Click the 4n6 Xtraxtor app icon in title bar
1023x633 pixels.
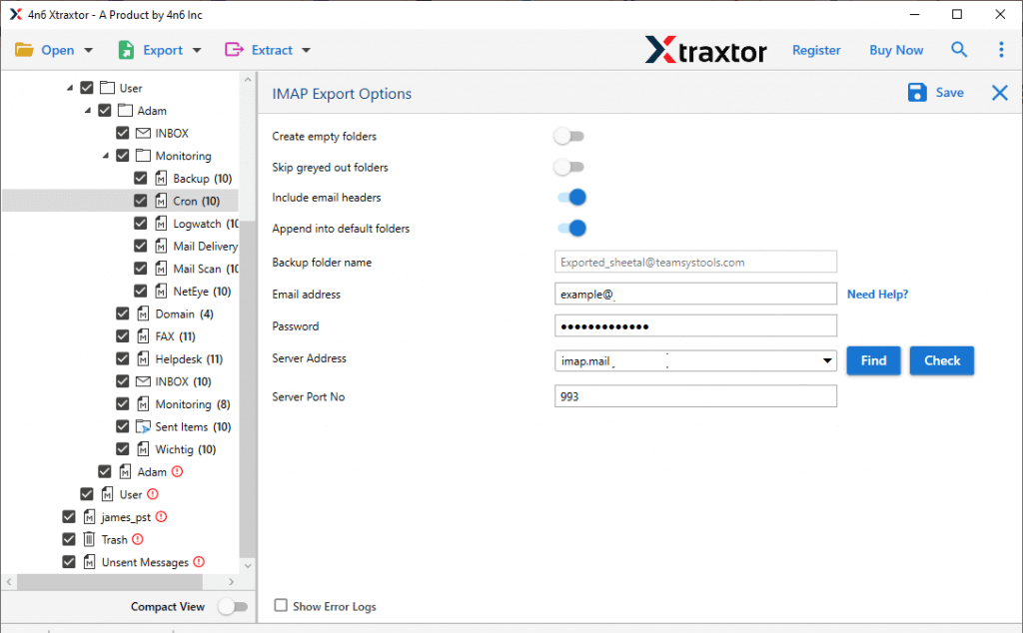pyautogui.click(x=16, y=14)
